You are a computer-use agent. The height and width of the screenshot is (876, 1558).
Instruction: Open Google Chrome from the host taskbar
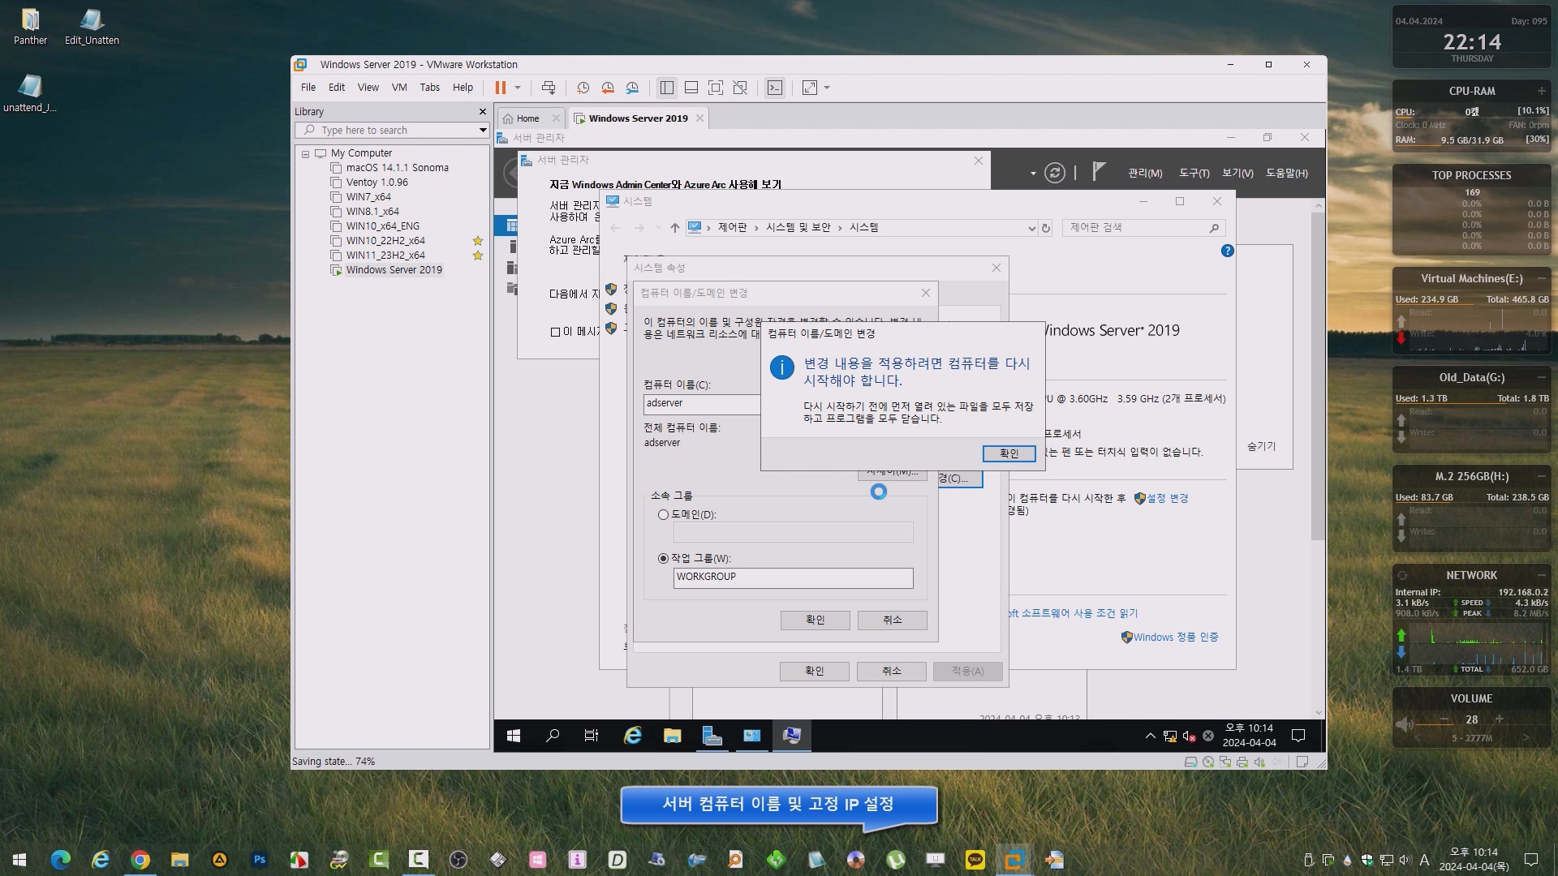coord(140,860)
